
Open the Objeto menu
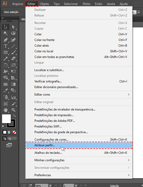click(44, 4)
